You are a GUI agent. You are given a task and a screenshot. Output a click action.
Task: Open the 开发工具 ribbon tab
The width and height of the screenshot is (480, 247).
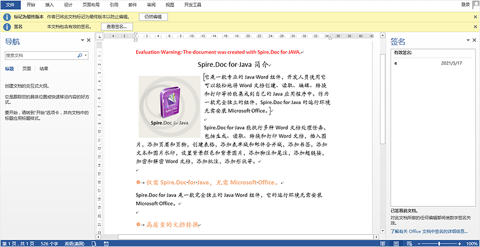pos(191,5)
